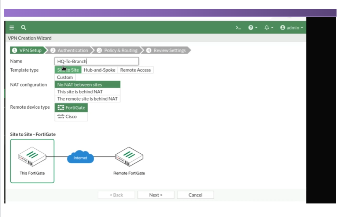Click the Cancel button
This screenshot has height=217, width=338.
(x=195, y=195)
